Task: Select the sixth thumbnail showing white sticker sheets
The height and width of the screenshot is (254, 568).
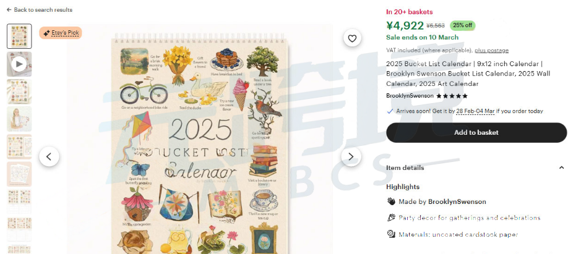Action: [x=19, y=174]
